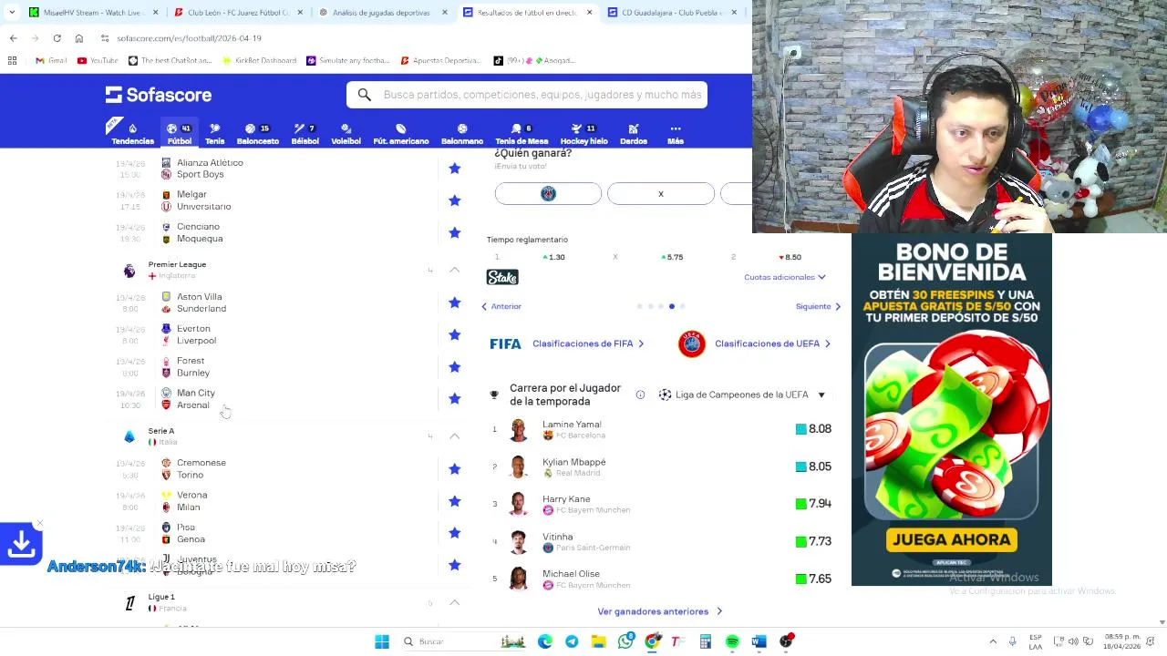Open the browser tab search dropdown
This screenshot has width=1167, height=656.
click(12, 12)
